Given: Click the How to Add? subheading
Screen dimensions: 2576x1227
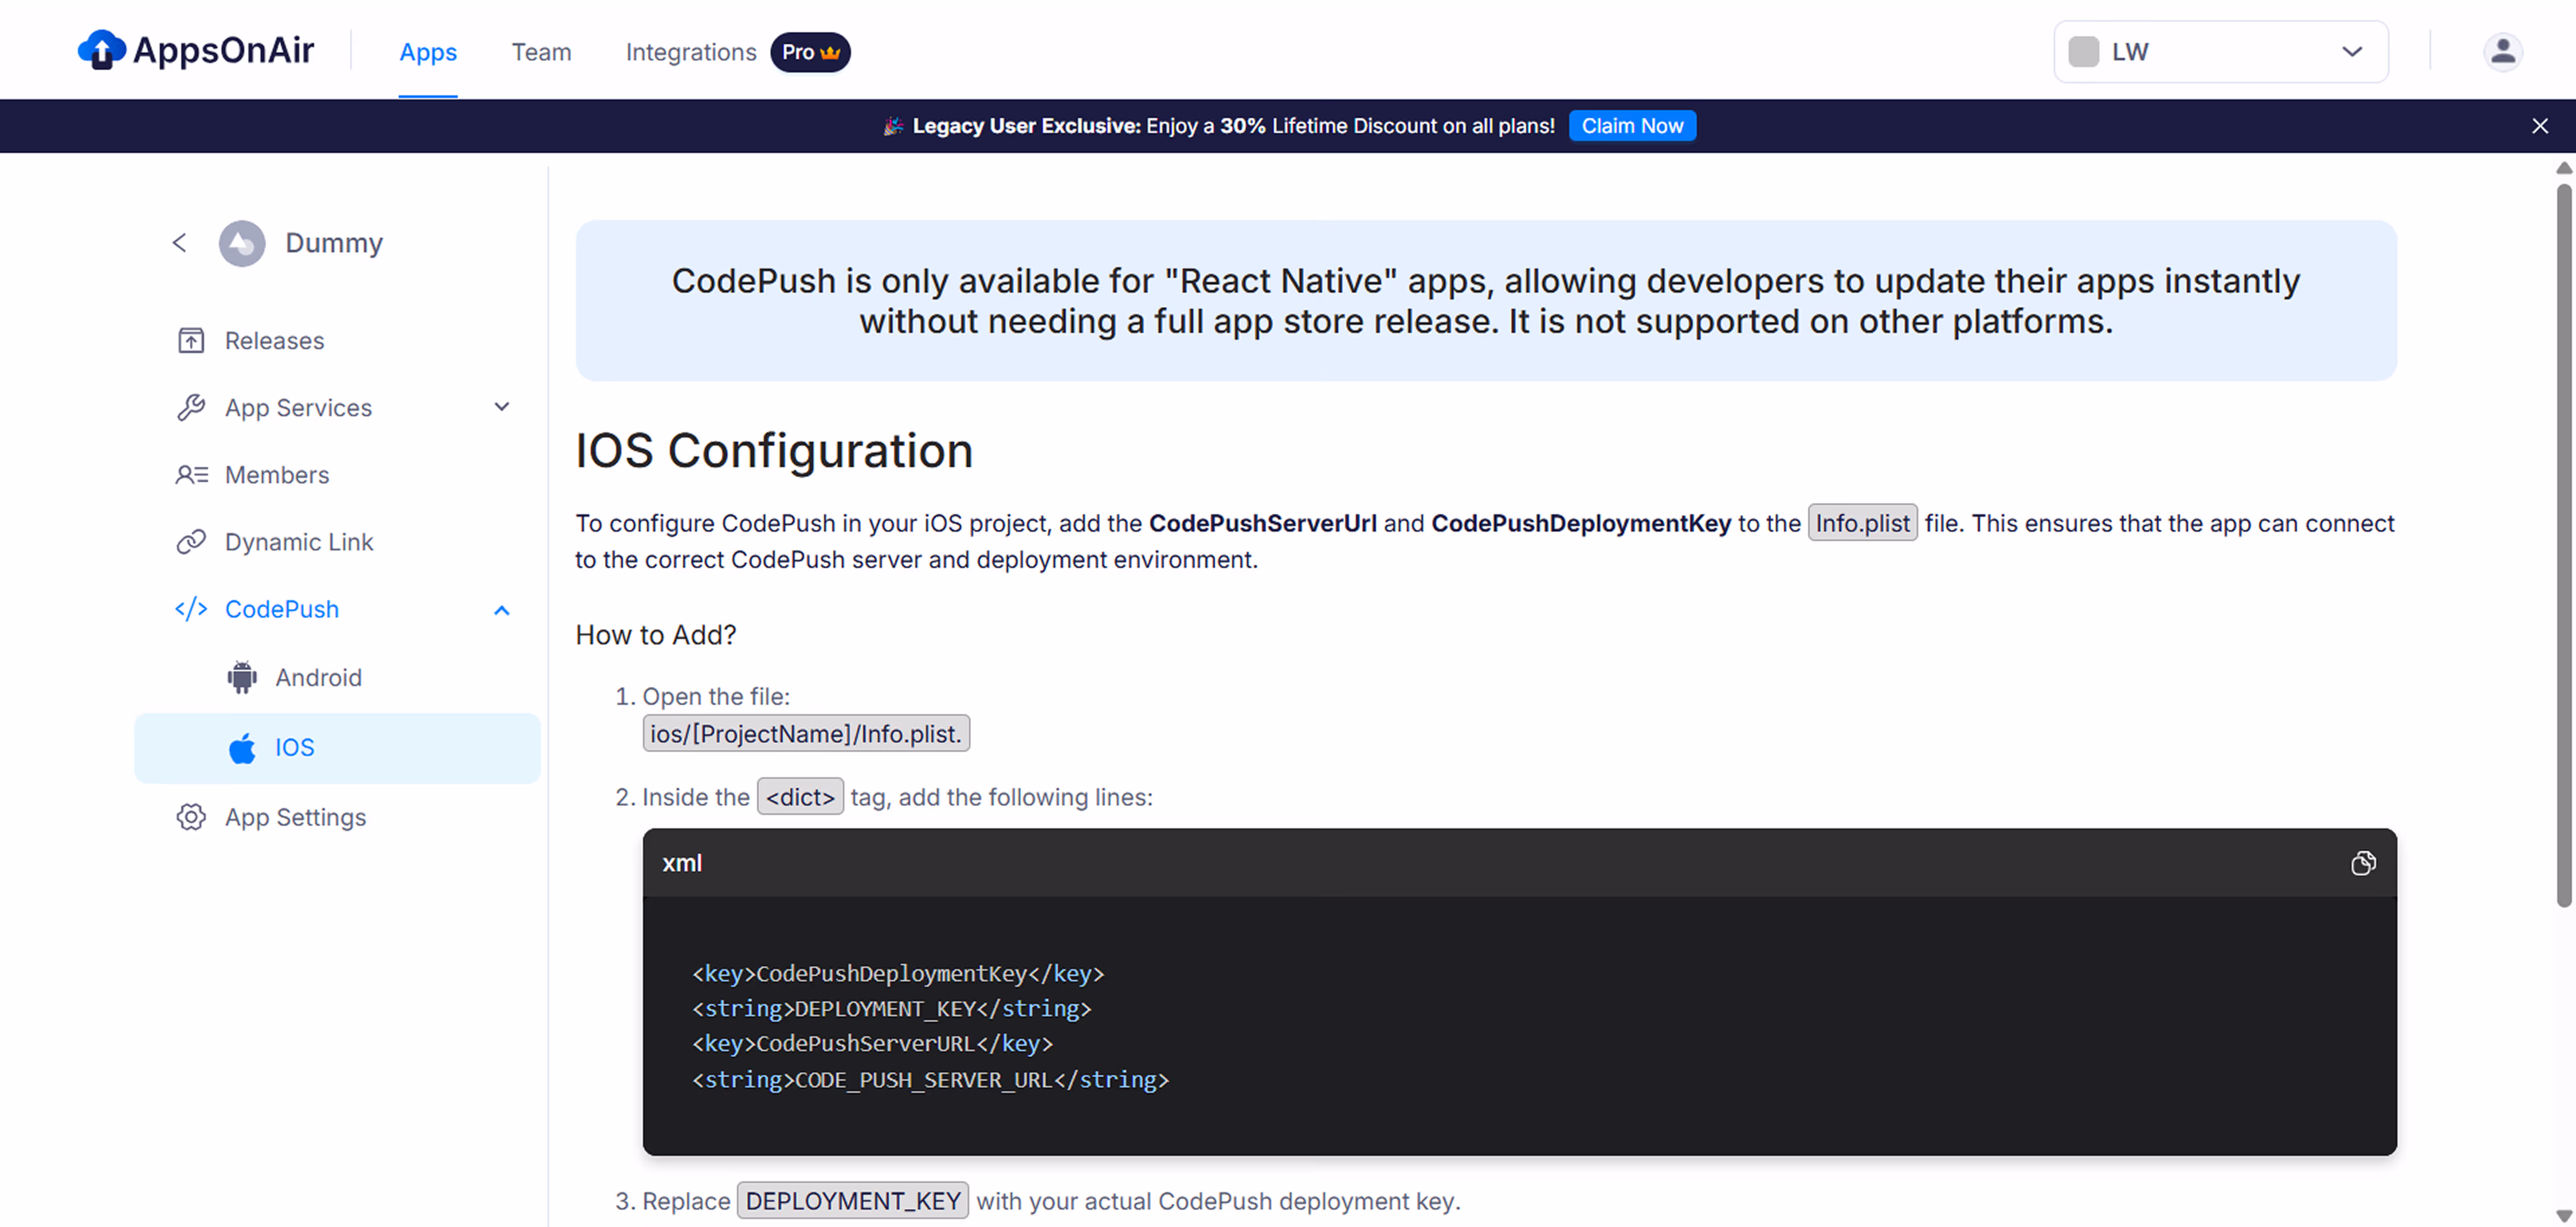Looking at the screenshot, I should tap(656, 635).
